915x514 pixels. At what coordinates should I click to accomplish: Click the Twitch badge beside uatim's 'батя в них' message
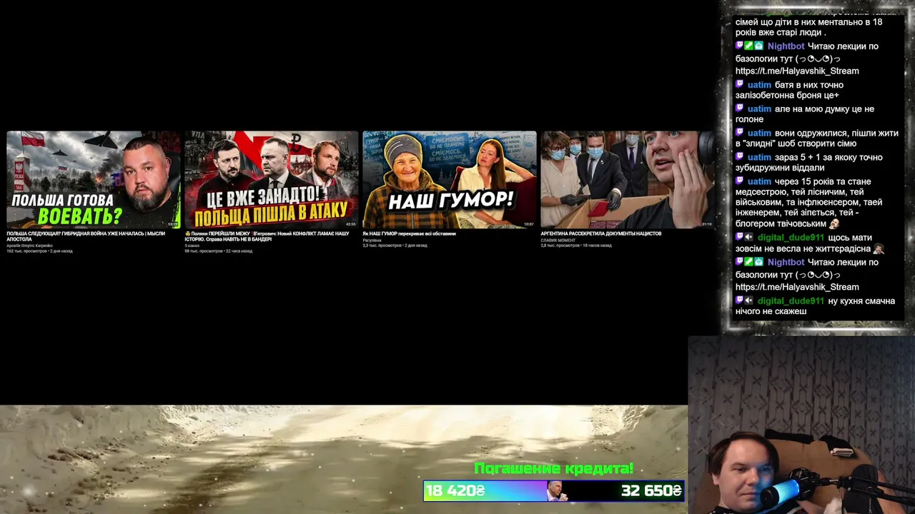740,85
